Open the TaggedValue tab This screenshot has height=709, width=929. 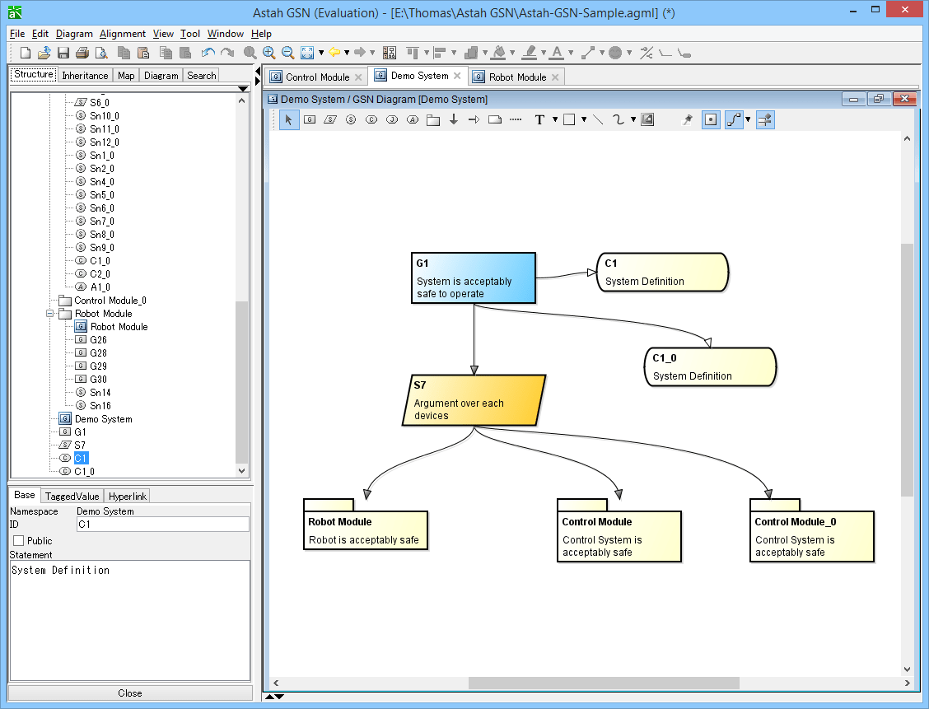tap(72, 497)
